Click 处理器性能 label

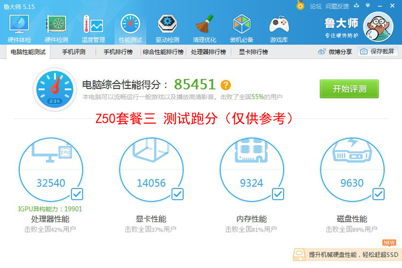tap(50, 219)
